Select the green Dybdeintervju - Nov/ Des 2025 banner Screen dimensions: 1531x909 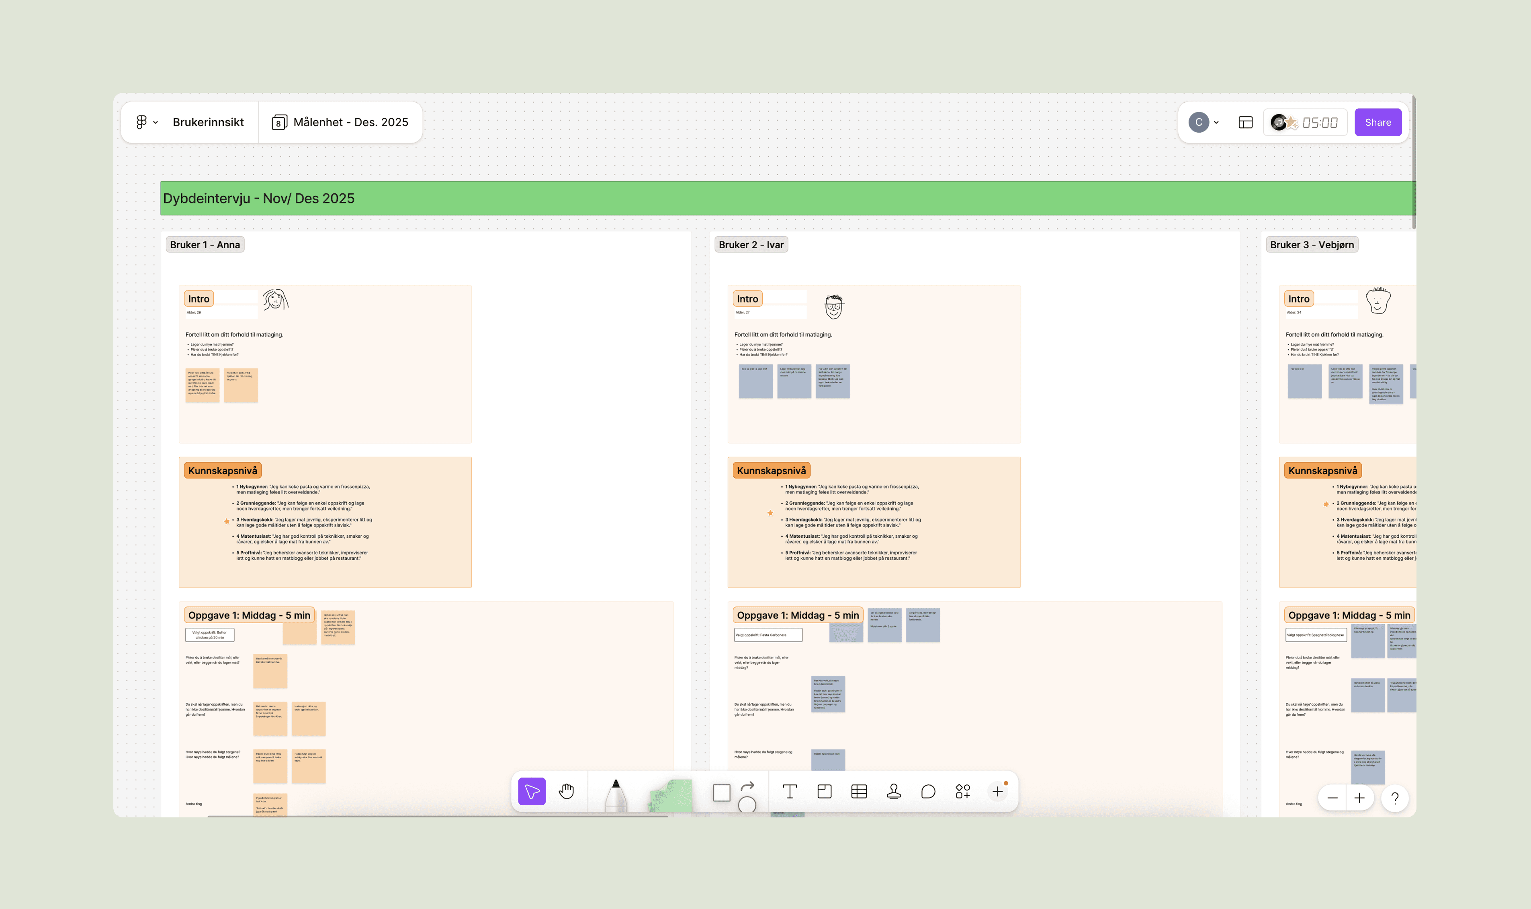click(788, 198)
